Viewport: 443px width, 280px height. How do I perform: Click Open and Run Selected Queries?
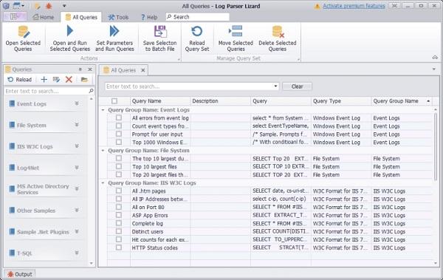[x=70, y=38]
